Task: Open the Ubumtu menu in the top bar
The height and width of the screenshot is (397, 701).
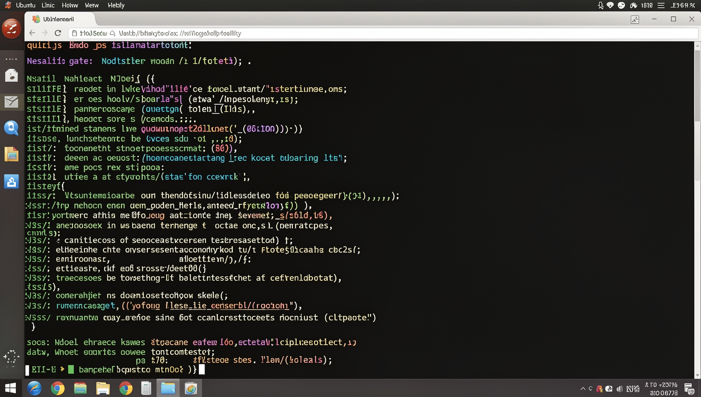Action: [x=25, y=5]
